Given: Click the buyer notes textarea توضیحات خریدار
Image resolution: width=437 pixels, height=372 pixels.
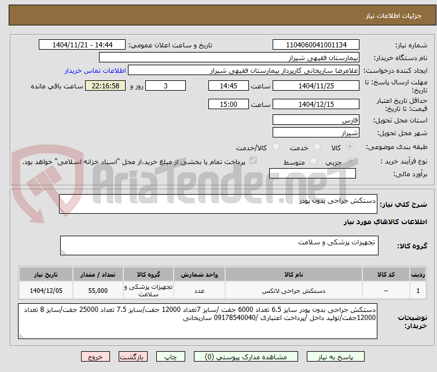Looking at the screenshot, I should [197, 321].
